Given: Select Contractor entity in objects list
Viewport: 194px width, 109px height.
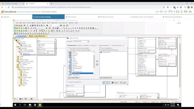Looking at the screenshot, I should [x=75, y=62].
